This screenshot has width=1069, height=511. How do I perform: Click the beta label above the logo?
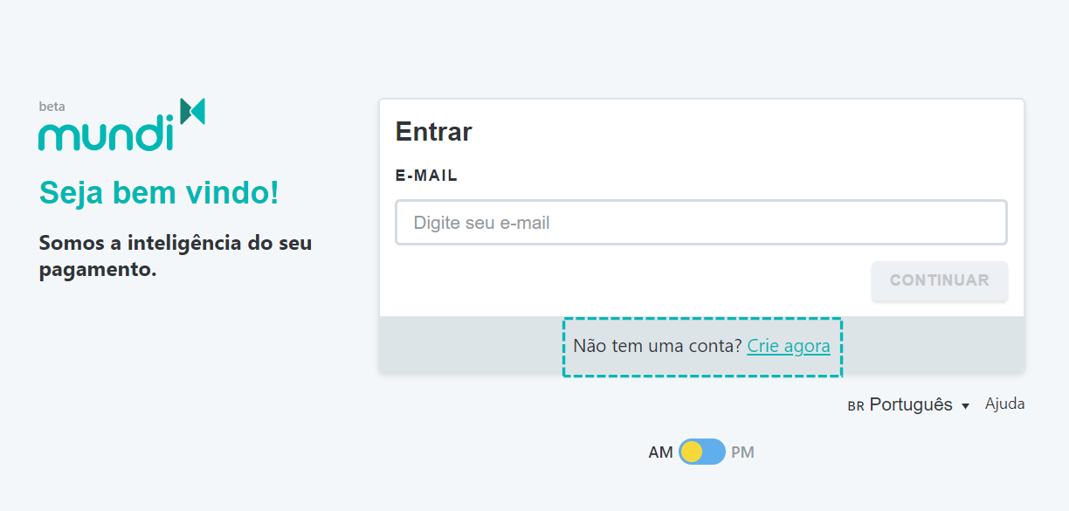click(52, 107)
